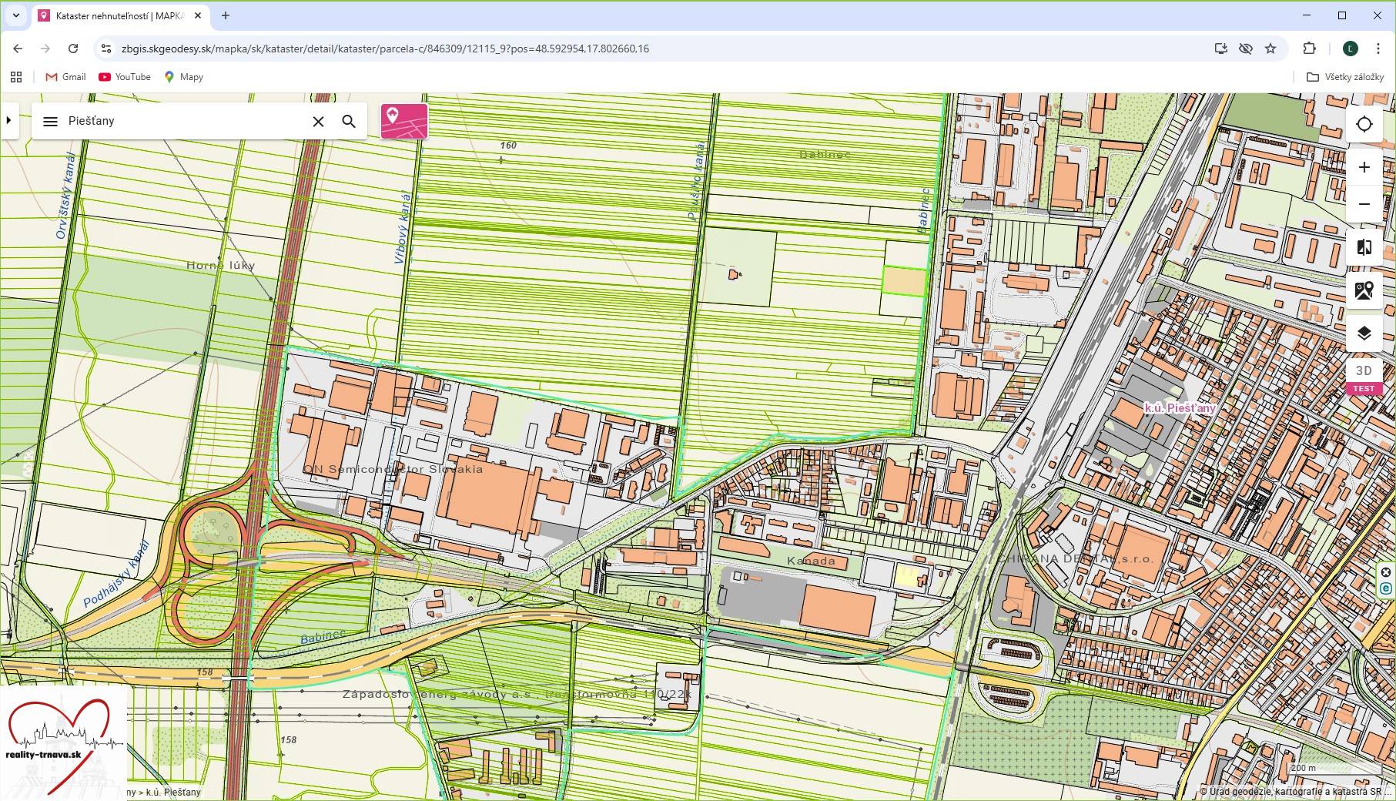The image size is (1396, 801).
Task: Open the Google Maps view button
Action: point(1364,290)
